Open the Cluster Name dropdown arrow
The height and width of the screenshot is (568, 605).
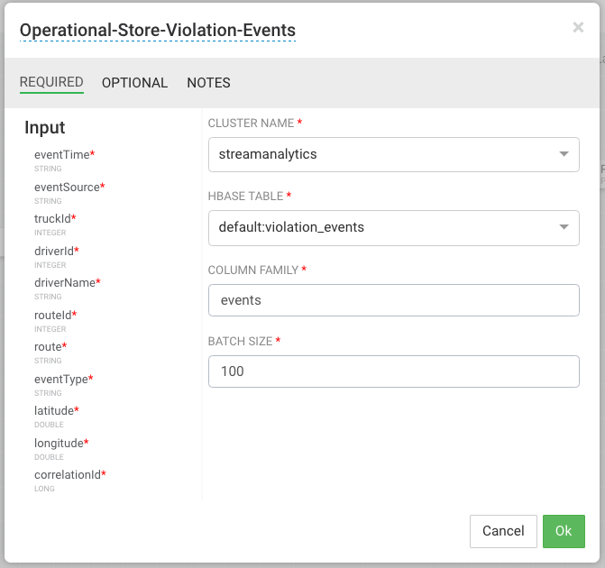[x=564, y=154]
